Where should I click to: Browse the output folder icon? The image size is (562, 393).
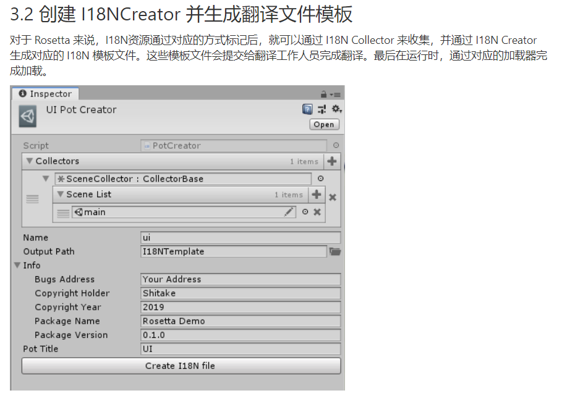pyautogui.click(x=334, y=251)
